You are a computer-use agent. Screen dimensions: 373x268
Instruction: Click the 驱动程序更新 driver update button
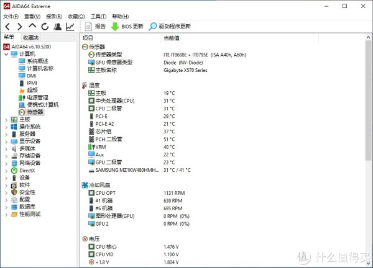click(x=170, y=26)
